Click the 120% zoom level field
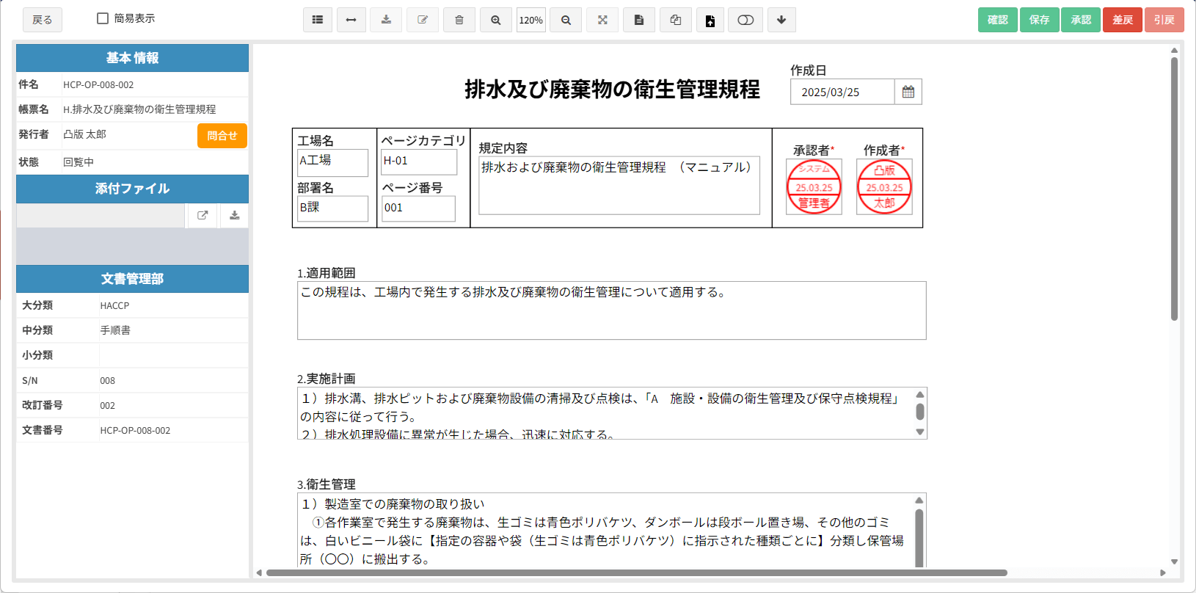Image resolution: width=1196 pixels, height=593 pixels. click(531, 20)
